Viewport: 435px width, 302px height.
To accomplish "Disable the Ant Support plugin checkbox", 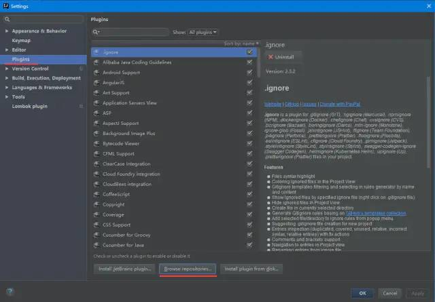I will point(249,93).
